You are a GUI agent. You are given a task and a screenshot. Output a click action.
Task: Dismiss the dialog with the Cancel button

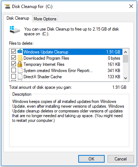coord(121,159)
